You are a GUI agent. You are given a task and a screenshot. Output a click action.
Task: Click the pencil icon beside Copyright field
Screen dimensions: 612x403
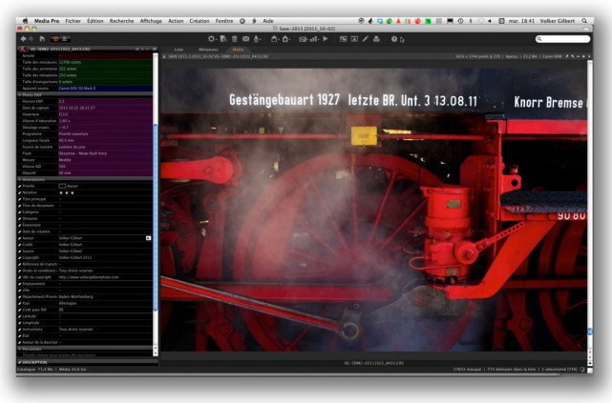[19, 258]
